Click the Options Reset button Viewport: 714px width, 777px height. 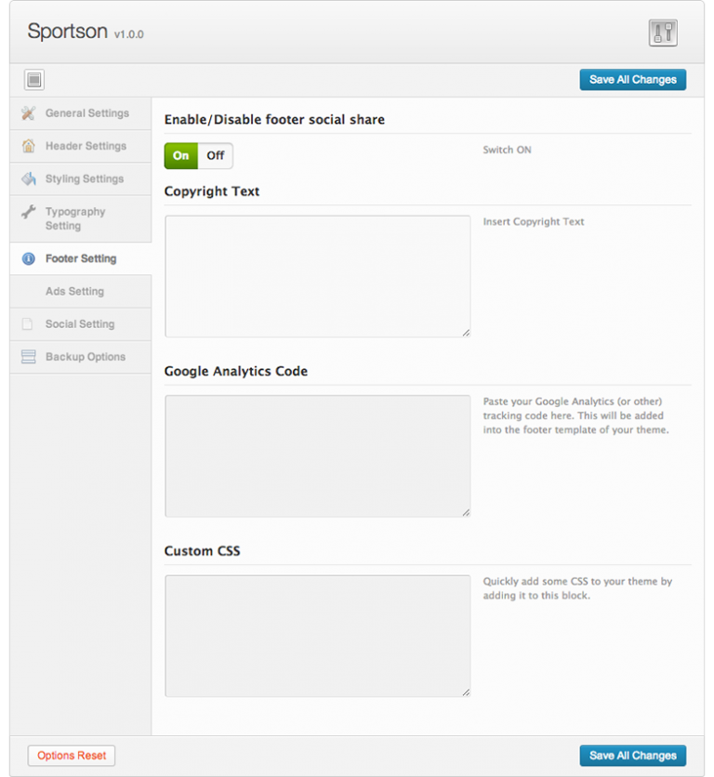(72, 756)
